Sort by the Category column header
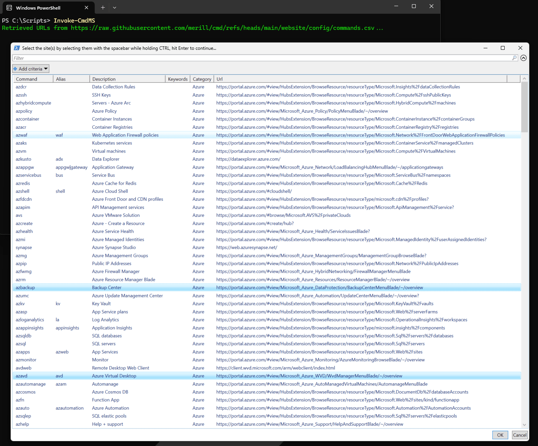This screenshot has width=538, height=446. [x=202, y=79]
